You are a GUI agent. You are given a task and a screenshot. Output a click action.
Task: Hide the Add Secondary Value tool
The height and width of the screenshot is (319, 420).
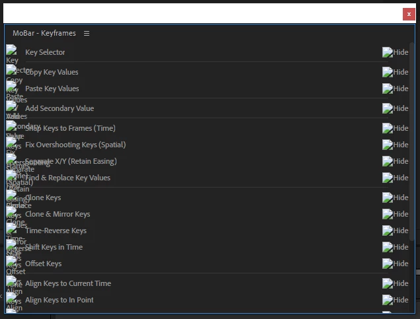(396, 108)
